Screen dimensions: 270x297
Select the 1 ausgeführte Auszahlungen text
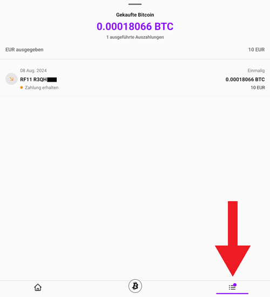pos(135,37)
